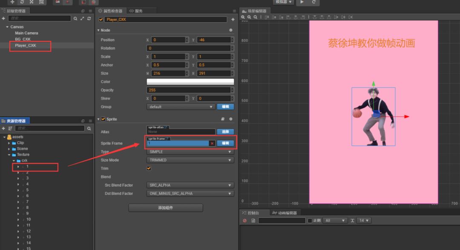Click the assets search magnifier icon
This screenshot has width=460, height=250.
(89, 128)
